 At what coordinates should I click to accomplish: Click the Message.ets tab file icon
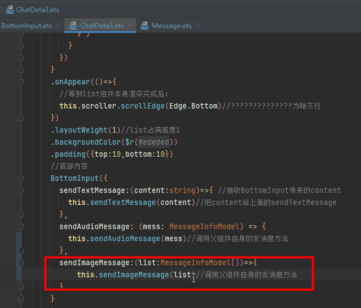tap(145, 26)
